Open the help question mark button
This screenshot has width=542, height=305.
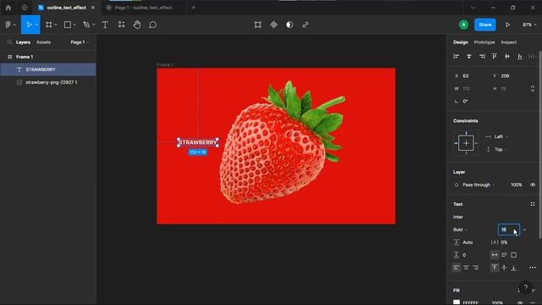pyautogui.click(x=525, y=287)
